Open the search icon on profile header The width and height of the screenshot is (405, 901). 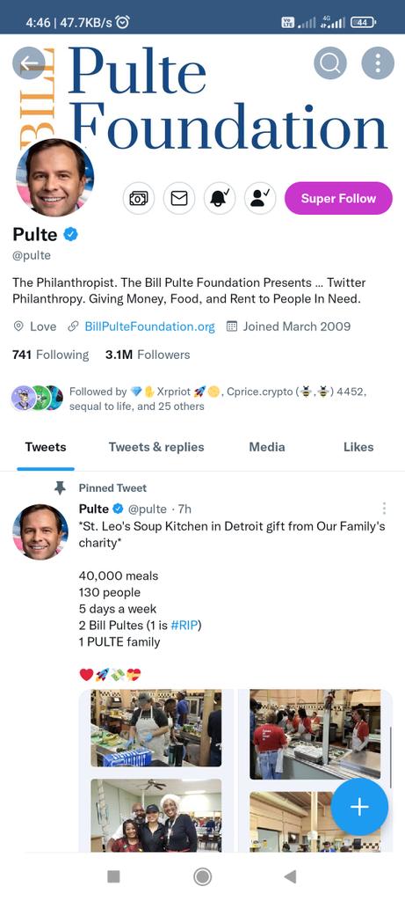pos(329,63)
